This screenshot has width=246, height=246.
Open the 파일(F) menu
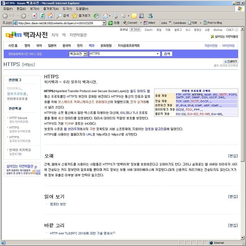pos(8,9)
